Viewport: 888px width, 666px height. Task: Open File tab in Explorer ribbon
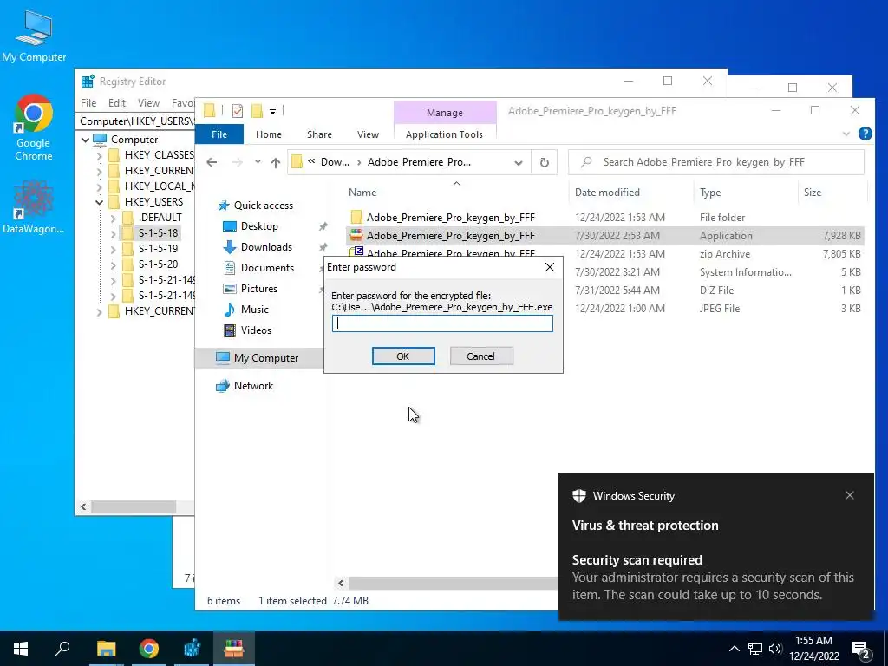[x=219, y=134]
